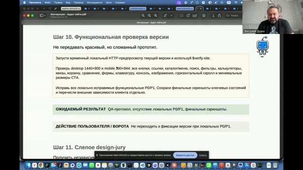Open Google Chrome from the Dock
This screenshot has width=303, height=170.
(x=41, y=165)
